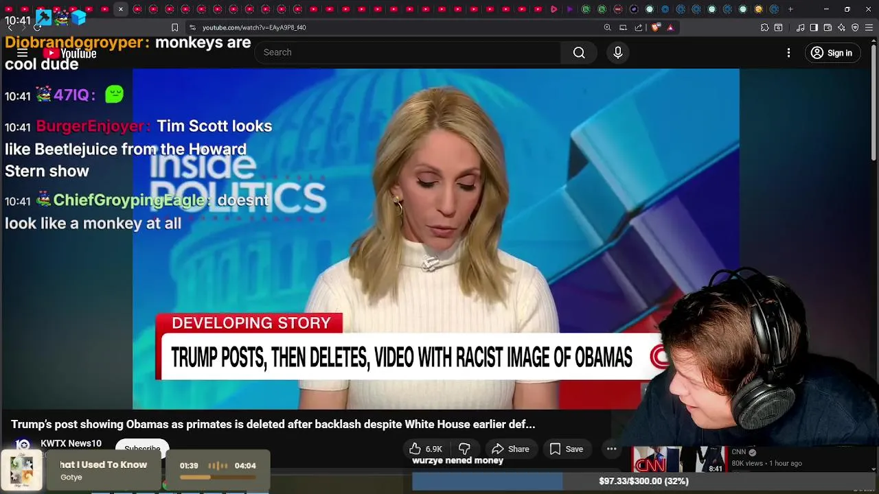The width and height of the screenshot is (879, 494).
Task: Click the share page arrow icon
Action: tap(639, 27)
